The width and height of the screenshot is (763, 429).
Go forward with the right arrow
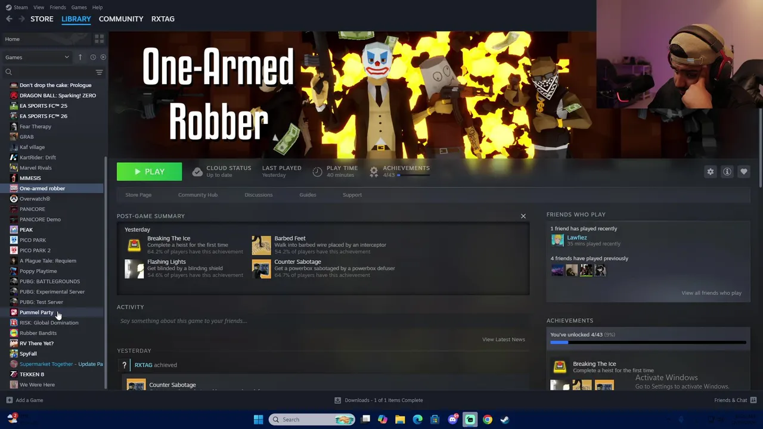point(21,19)
